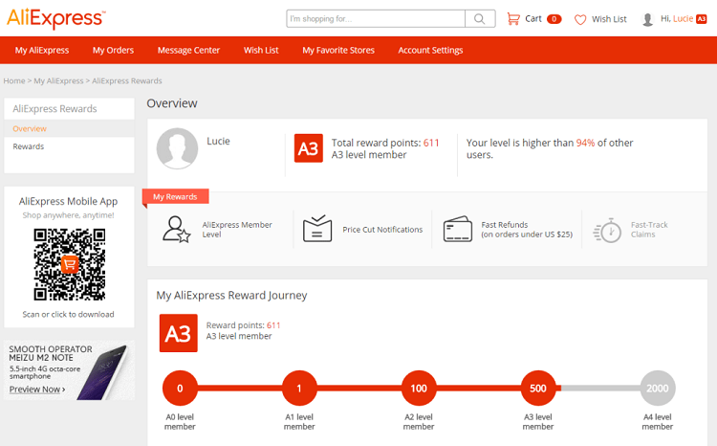This screenshot has height=446, width=717.
Task: Click the Wish List text in header
Action: [609, 19]
